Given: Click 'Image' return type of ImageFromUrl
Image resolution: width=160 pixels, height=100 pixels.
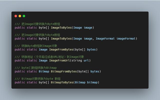Looking at the screenshot, I should (x=43, y=61).
